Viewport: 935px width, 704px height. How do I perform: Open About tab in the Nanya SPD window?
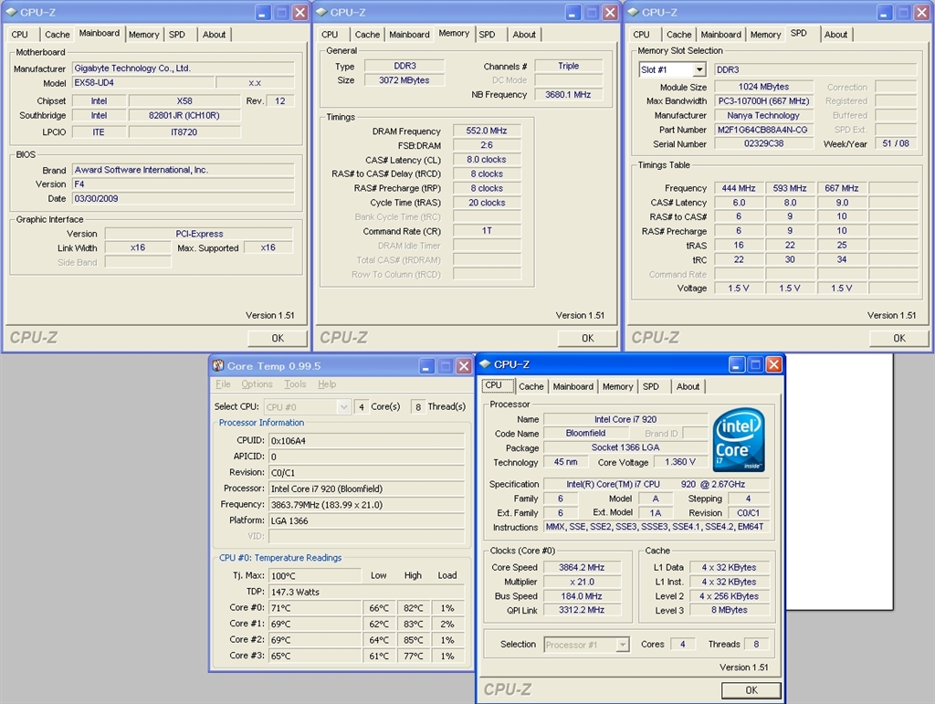click(835, 35)
